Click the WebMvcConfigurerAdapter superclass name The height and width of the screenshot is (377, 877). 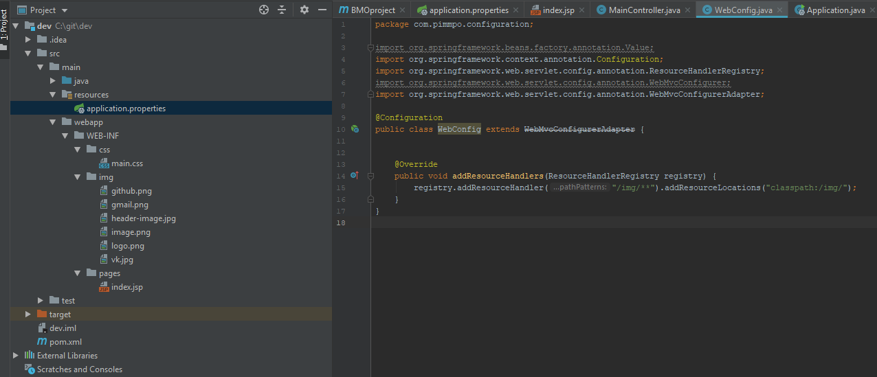pyautogui.click(x=579, y=129)
